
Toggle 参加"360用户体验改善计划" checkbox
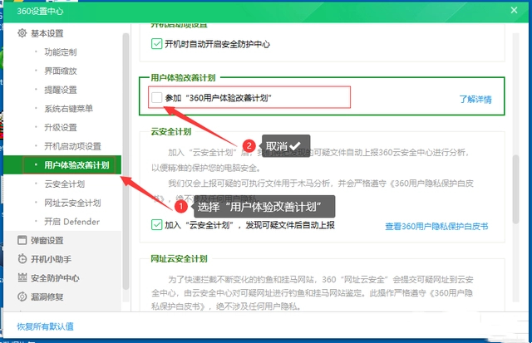click(x=156, y=98)
